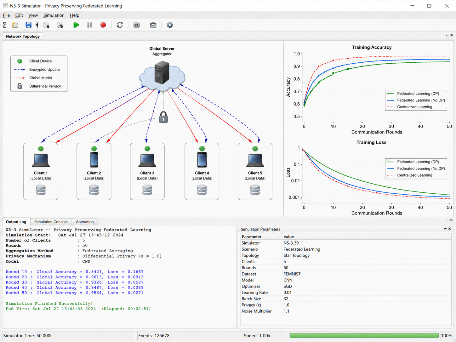Click the reload simulation icon
This screenshot has width=456, height=342.
120,25
